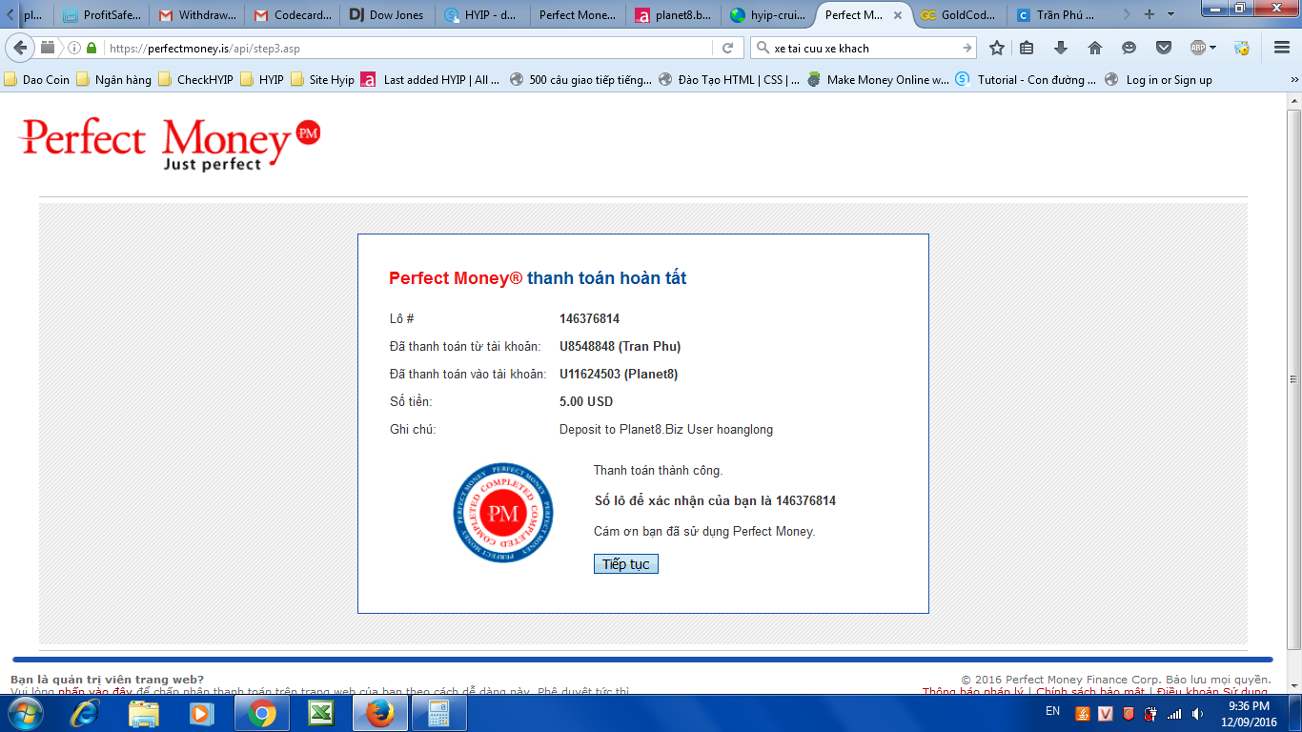Open the Log in or Sign up bookmark
Viewport: 1302px width, 732px height.
1159,80
